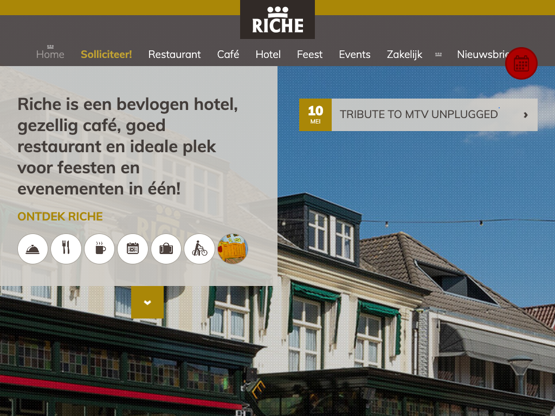The height and width of the screenshot is (416, 555).
Task: Click the small crown icon beside Zakelijk
Action: [x=438, y=55]
